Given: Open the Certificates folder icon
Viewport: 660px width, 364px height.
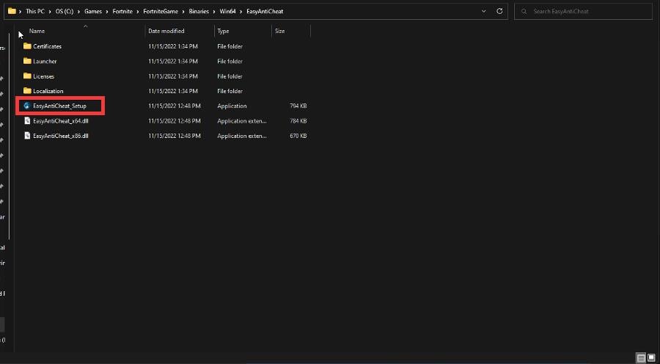Looking at the screenshot, I should (x=27, y=46).
